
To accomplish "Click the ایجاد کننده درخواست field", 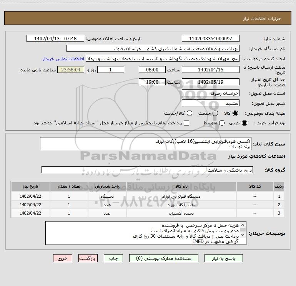I will click(163, 59).
